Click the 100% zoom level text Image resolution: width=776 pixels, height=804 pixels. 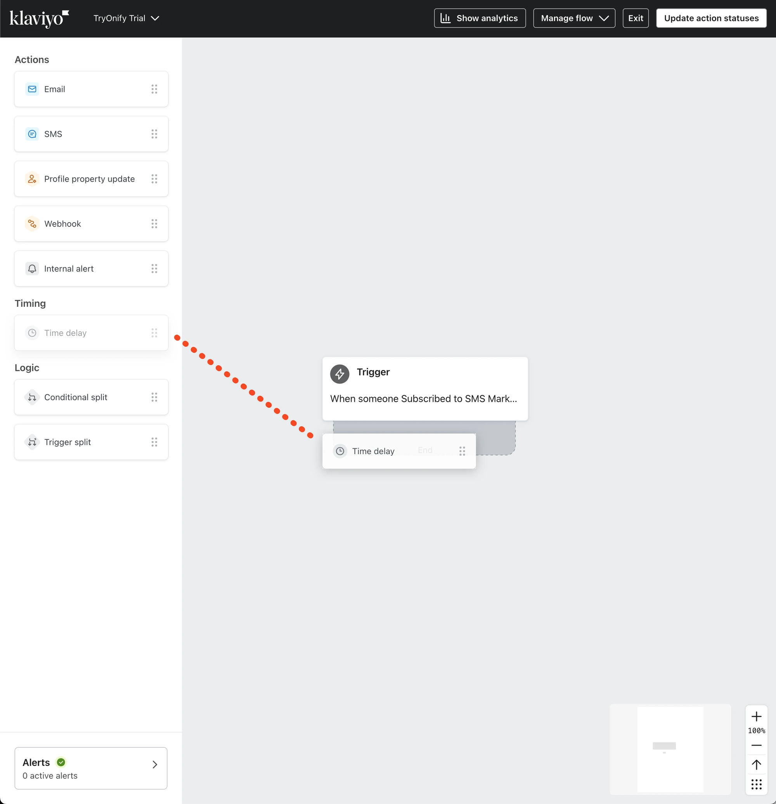tap(756, 731)
